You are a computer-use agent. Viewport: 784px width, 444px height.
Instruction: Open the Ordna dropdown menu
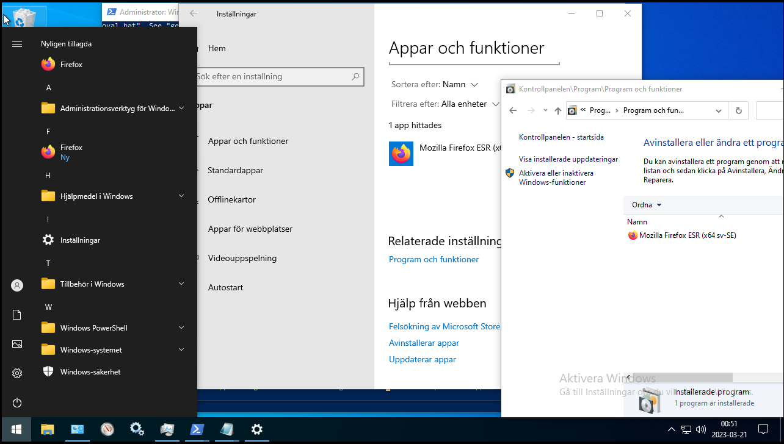(645, 204)
